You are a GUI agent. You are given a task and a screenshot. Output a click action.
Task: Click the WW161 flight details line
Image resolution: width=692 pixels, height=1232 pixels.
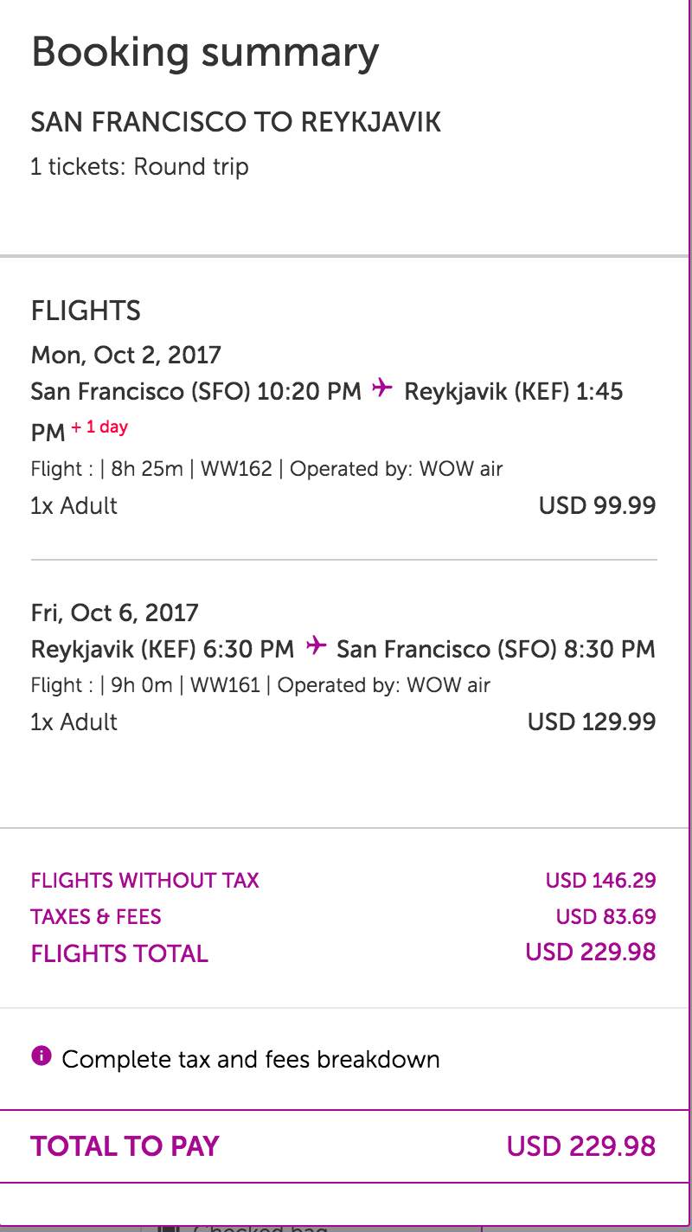260,685
